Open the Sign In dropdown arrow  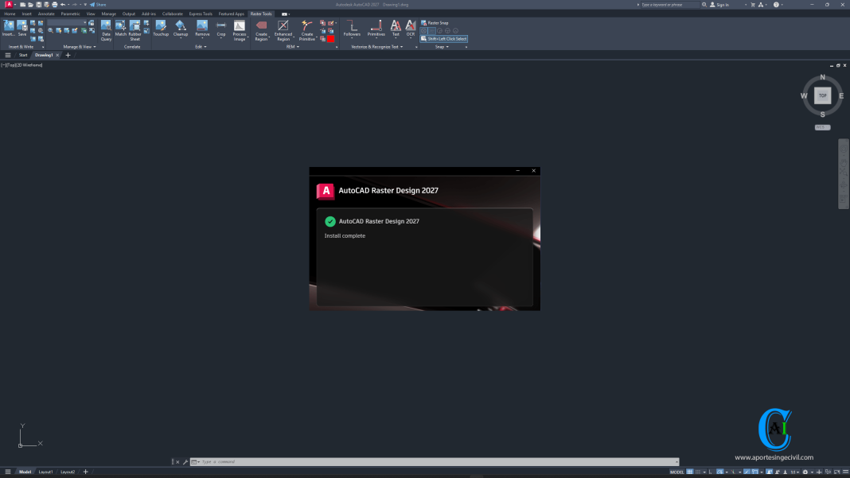coord(746,4)
